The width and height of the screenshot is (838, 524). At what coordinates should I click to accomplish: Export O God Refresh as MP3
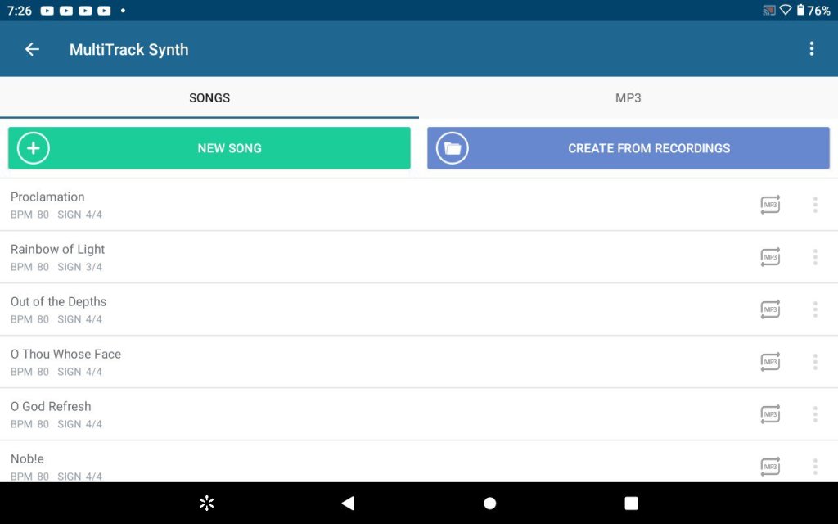pyautogui.click(x=770, y=414)
